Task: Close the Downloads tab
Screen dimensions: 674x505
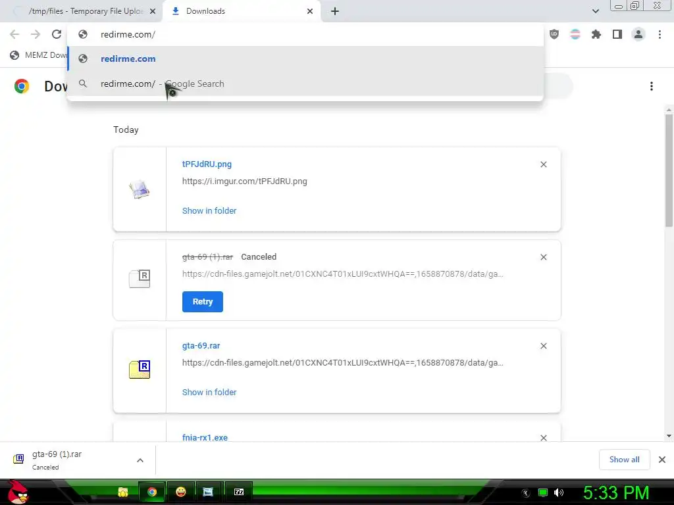Action: click(310, 11)
